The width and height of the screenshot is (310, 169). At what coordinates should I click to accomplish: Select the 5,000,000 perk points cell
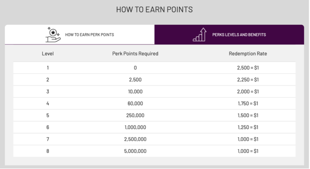tap(135, 151)
